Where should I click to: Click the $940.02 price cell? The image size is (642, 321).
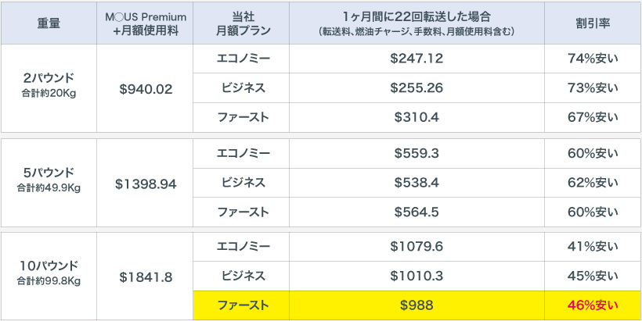pos(145,89)
